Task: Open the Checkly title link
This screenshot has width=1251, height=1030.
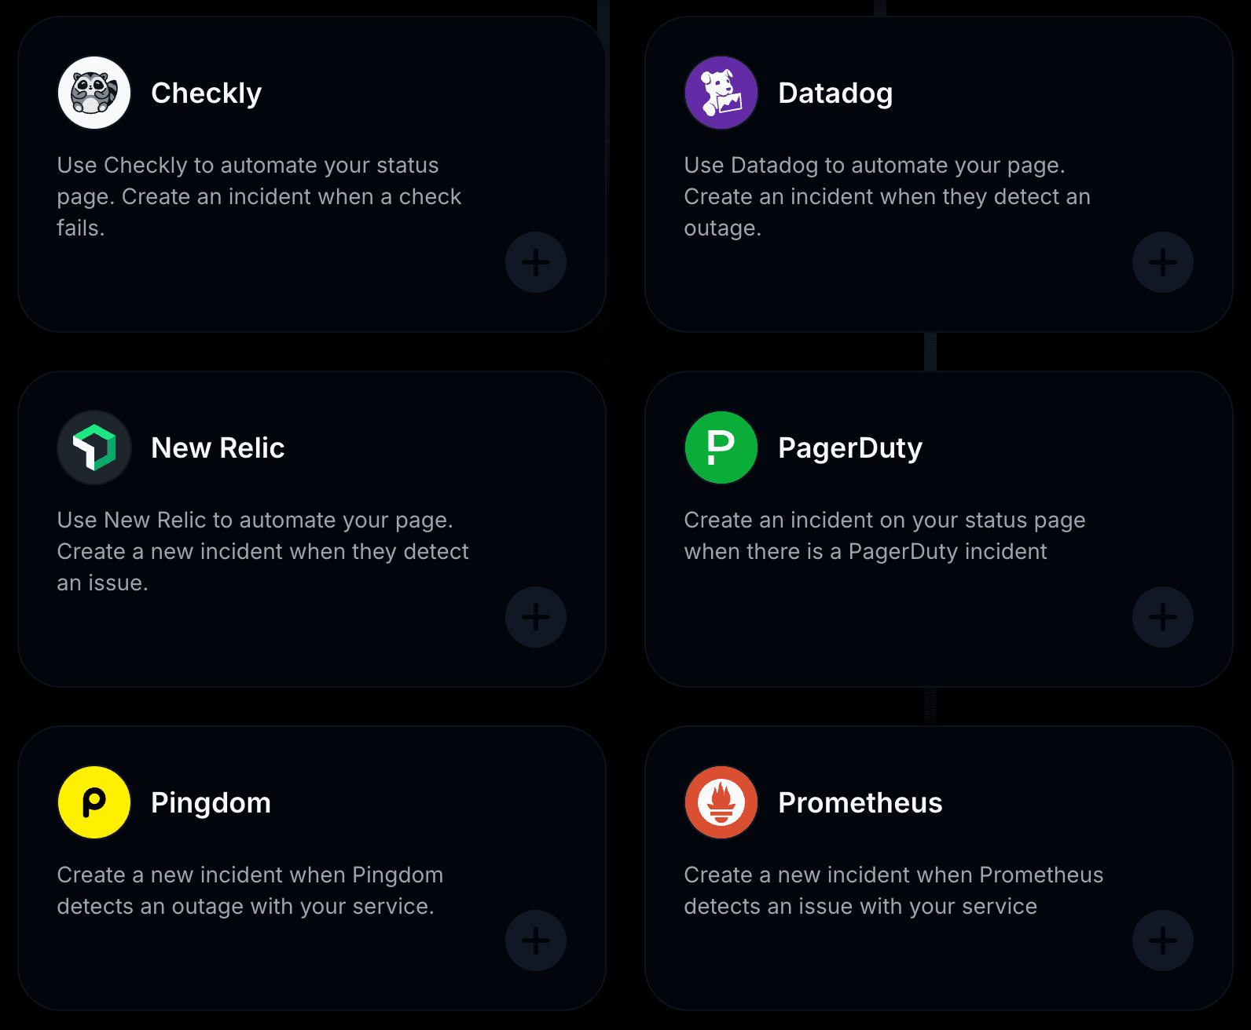Action: [206, 93]
